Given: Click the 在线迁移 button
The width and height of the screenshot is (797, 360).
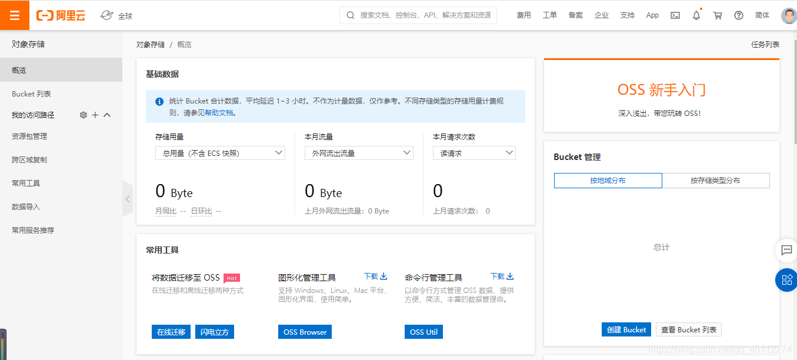Looking at the screenshot, I should [x=171, y=332].
